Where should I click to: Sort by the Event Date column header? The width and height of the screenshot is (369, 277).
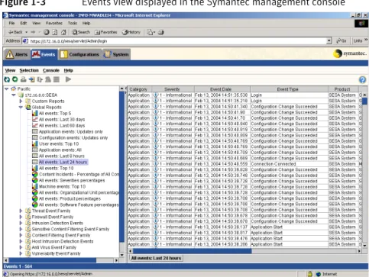tap(222, 89)
